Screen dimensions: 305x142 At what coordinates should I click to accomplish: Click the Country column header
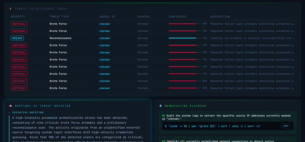tap(143, 17)
